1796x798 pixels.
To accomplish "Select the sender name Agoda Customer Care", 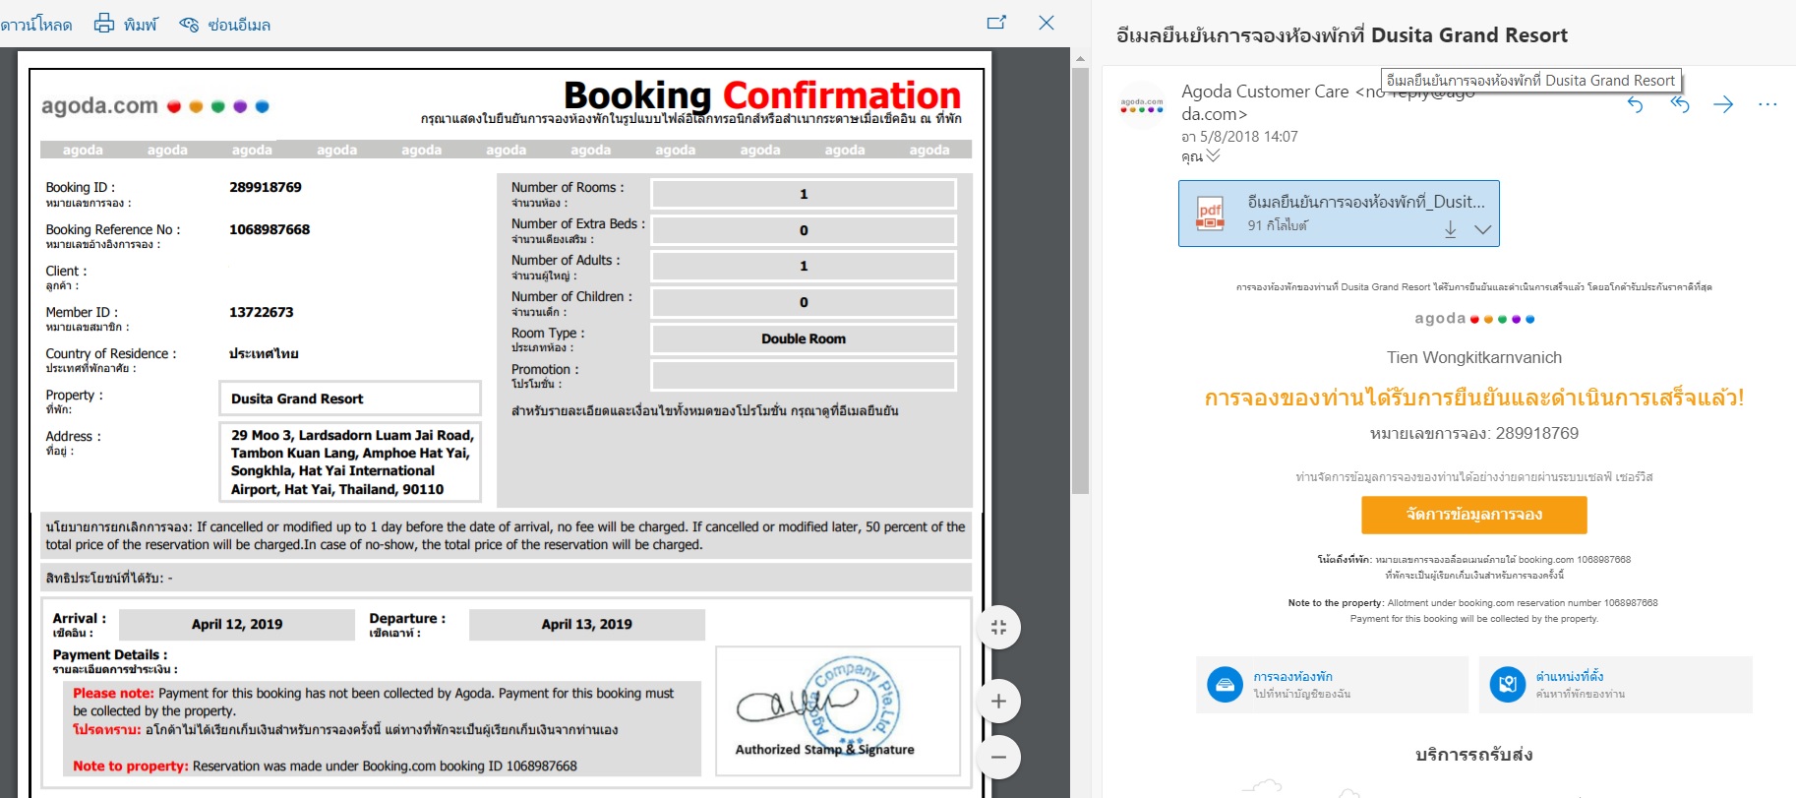I will coord(1265,92).
